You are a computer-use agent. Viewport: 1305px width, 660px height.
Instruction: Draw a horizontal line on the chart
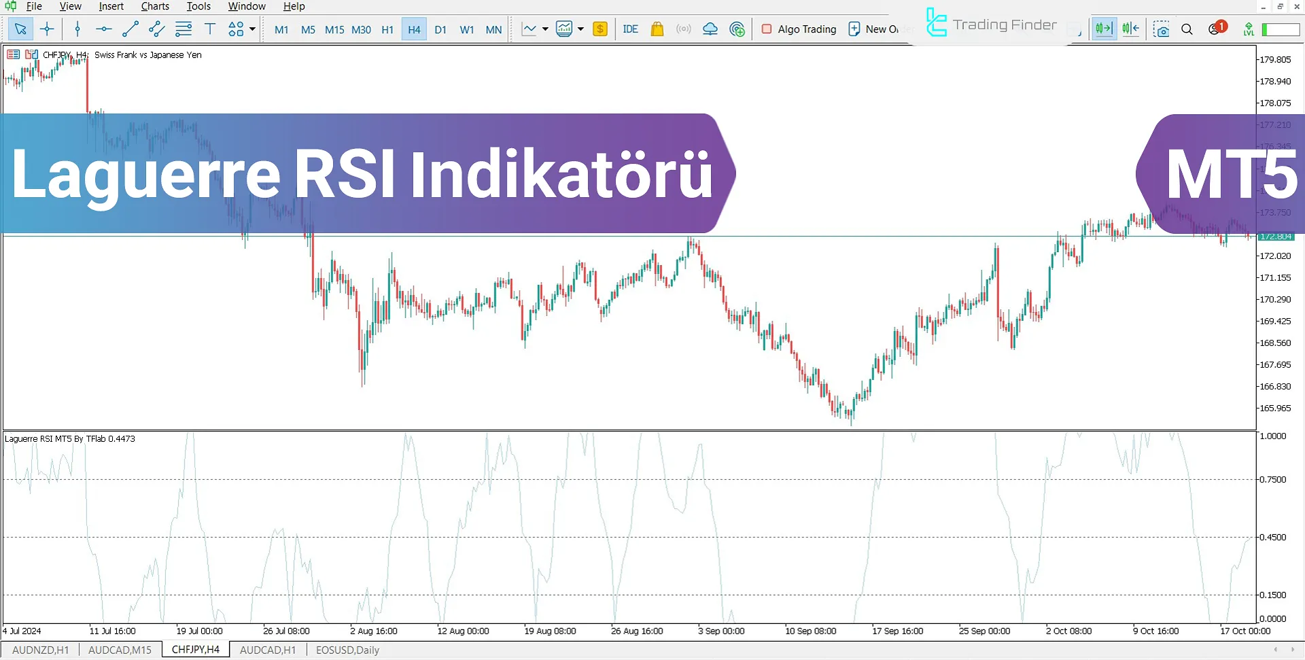point(104,29)
